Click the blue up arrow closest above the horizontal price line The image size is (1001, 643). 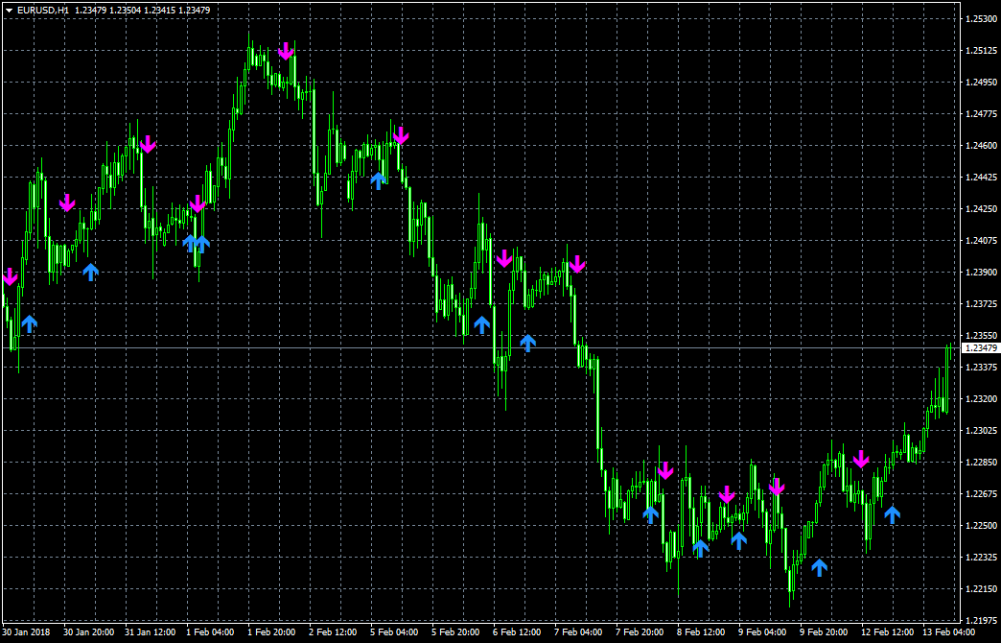(x=527, y=344)
